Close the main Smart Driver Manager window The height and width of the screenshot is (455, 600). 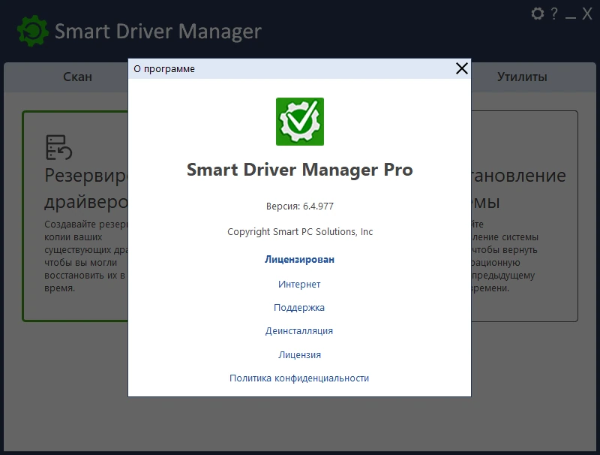[x=587, y=14]
